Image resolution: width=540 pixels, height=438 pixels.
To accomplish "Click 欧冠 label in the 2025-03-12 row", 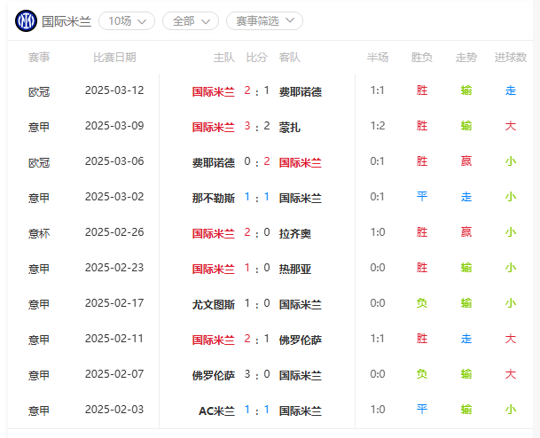I will click(39, 91).
